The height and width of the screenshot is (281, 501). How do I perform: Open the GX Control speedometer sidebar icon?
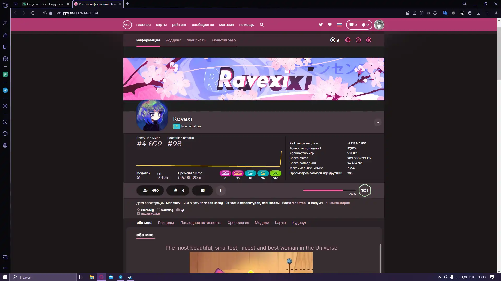point(5,23)
